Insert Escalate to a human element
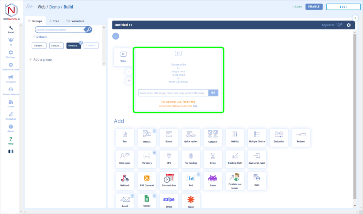Viewport: 363px width, 214px height. 235,181
